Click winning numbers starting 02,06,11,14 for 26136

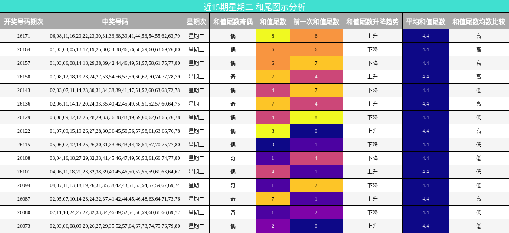[115, 104]
